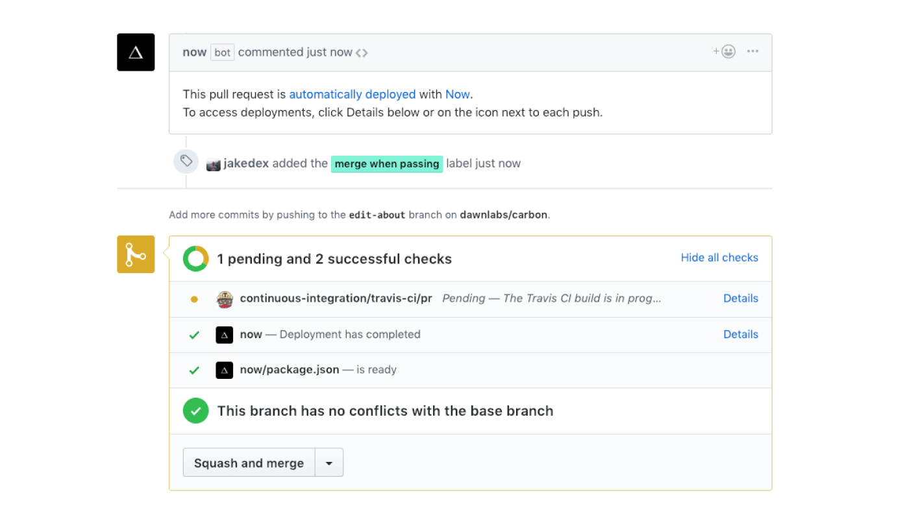The width and height of the screenshot is (914, 519).
Task: Collapse checks with Hide all checks
Action: point(719,258)
